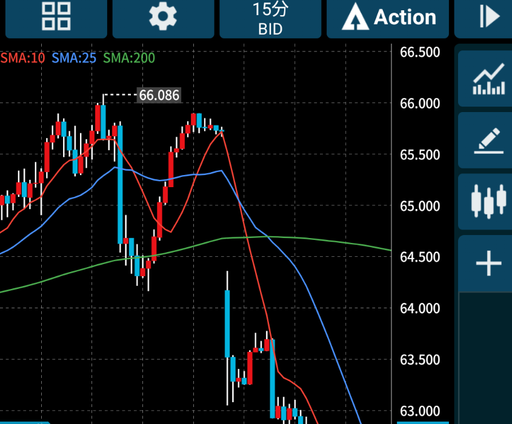
Task: Click the 64.000 price axis label
Action: pyautogui.click(x=420, y=309)
